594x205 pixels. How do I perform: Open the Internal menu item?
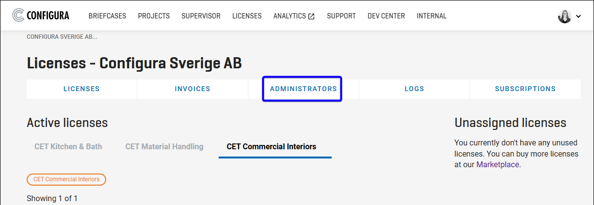tap(432, 16)
